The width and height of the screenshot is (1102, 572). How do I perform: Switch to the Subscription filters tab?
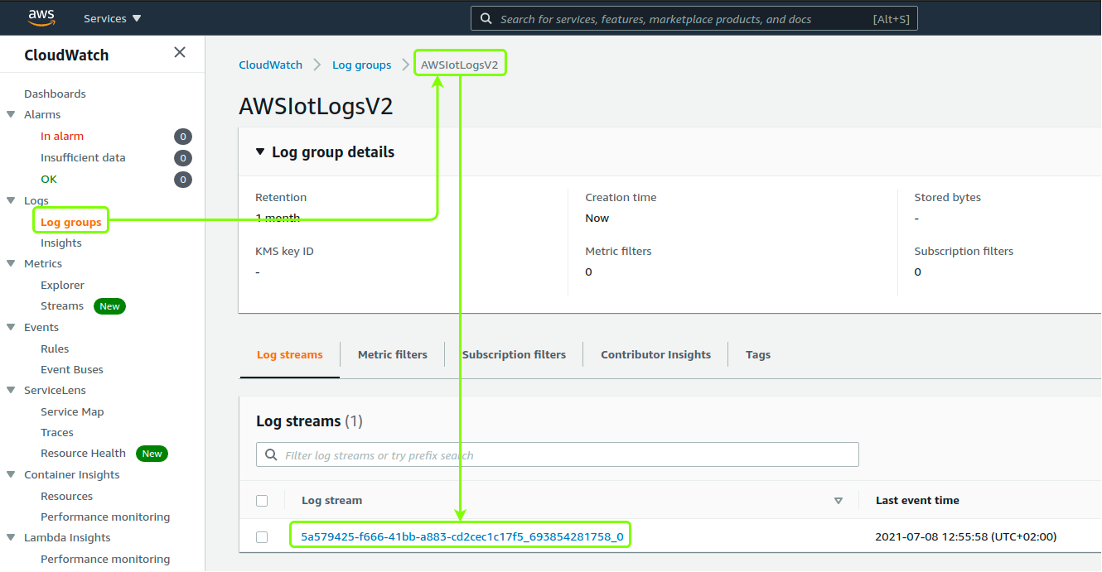514,354
